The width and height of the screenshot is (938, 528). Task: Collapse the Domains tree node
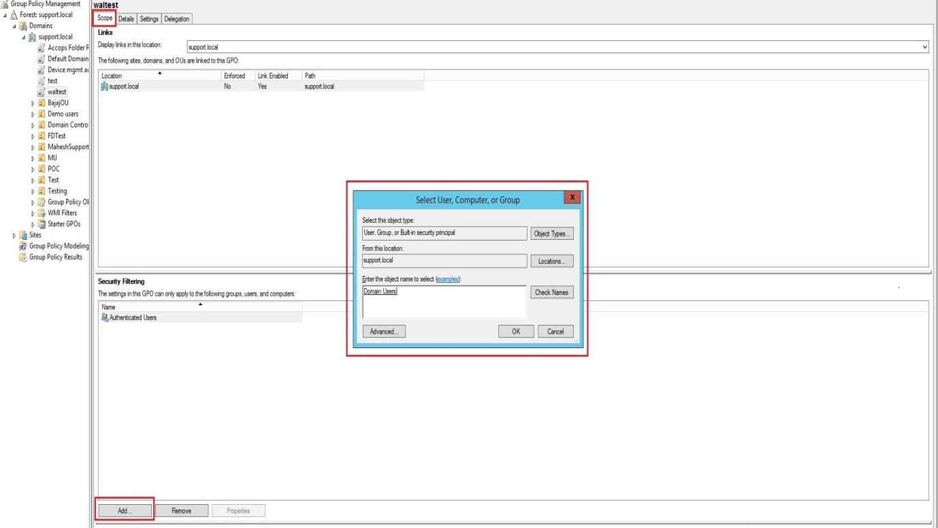(14, 26)
